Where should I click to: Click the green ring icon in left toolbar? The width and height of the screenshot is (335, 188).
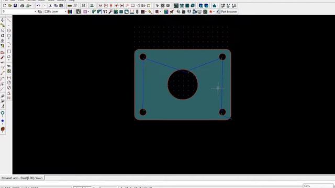(x=3, y=113)
